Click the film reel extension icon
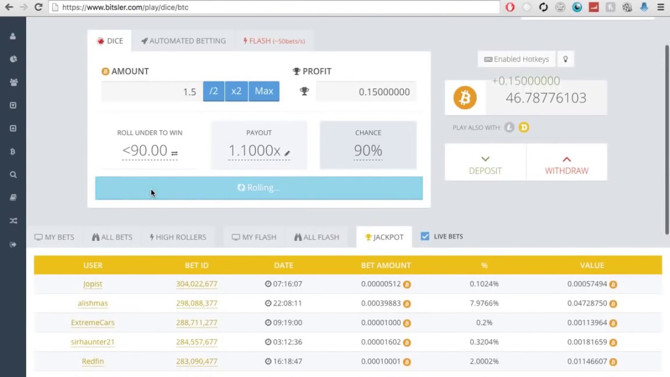670x377 pixels. tap(627, 7)
